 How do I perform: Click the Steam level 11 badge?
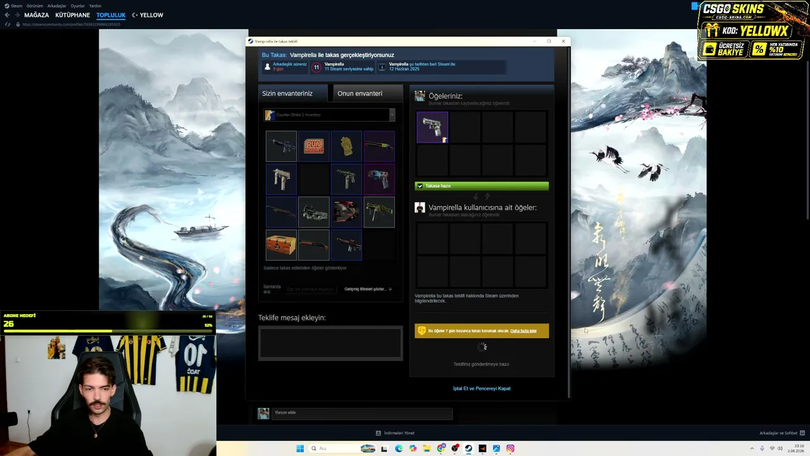pyautogui.click(x=316, y=66)
